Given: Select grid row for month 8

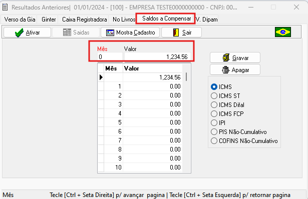Looking at the screenshot, I should 140,149.
